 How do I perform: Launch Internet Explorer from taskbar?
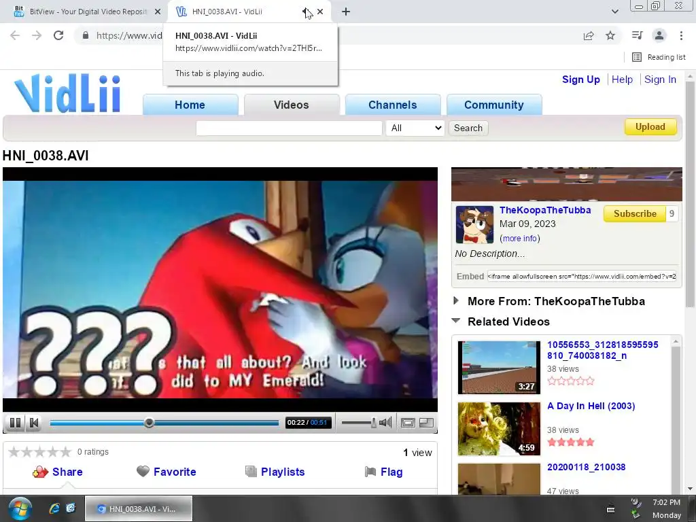click(54, 508)
